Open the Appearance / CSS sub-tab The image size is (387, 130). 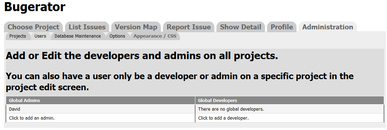155,36
